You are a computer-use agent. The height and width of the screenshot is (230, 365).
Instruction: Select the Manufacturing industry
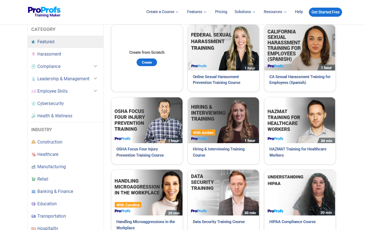coord(66,167)
